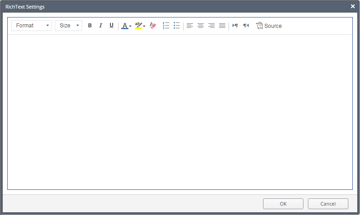Viewport: 360px width, 215px height.
Task: Toggle underline formatting
Action: [111, 26]
